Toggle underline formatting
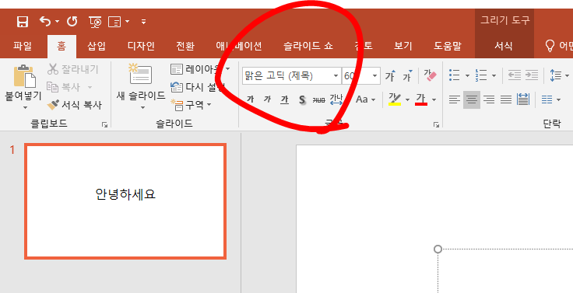 [285, 99]
